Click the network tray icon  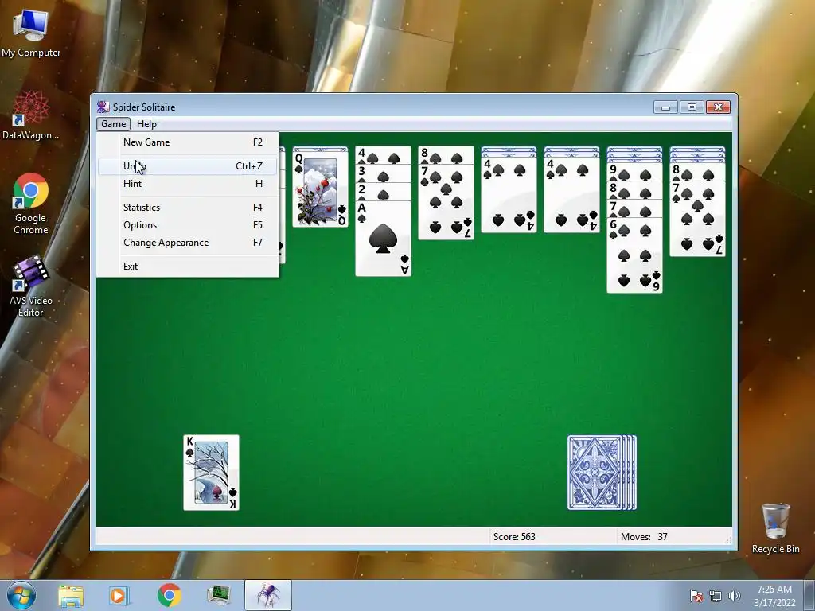pyautogui.click(x=716, y=596)
